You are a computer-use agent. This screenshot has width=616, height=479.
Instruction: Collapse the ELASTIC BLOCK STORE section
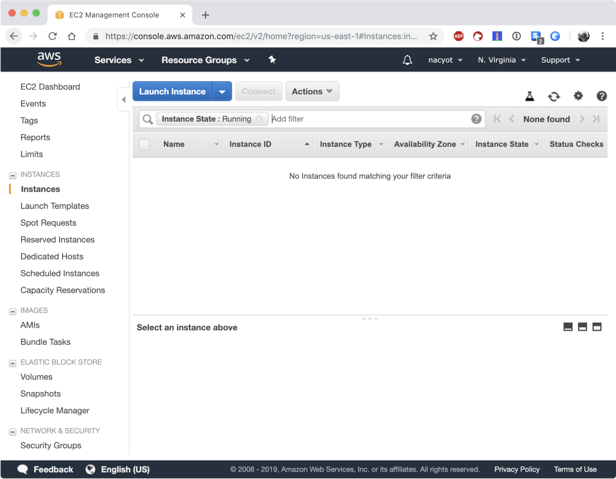click(13, 363)
